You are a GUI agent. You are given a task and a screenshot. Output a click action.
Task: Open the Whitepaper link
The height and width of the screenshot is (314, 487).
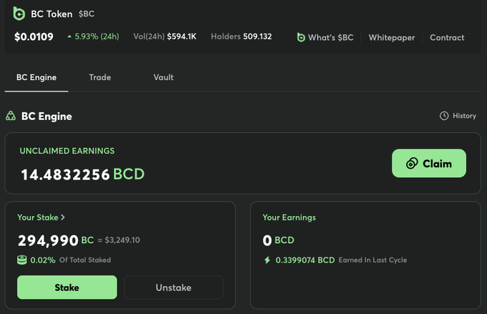click(x=392, y=37)
